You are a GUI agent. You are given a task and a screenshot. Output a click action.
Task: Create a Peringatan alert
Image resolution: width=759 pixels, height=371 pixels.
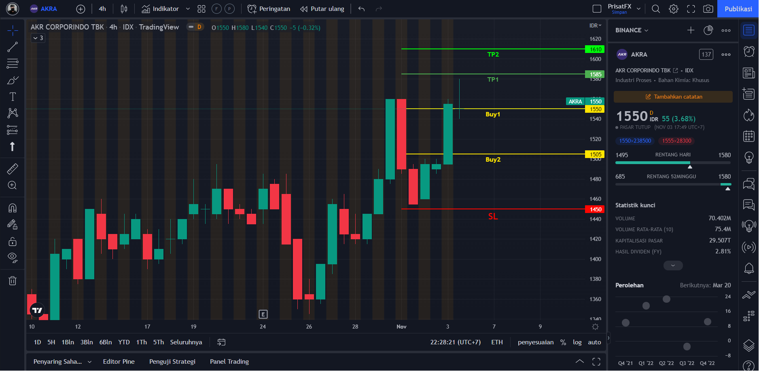point(269,9)
